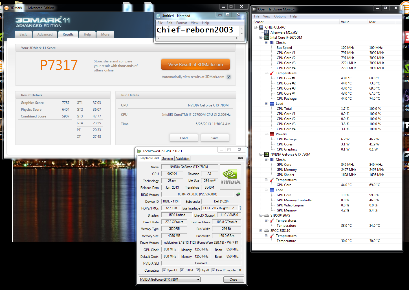
Task: Click the SPCC SSD110 drive icon
Action: (267, 231)
